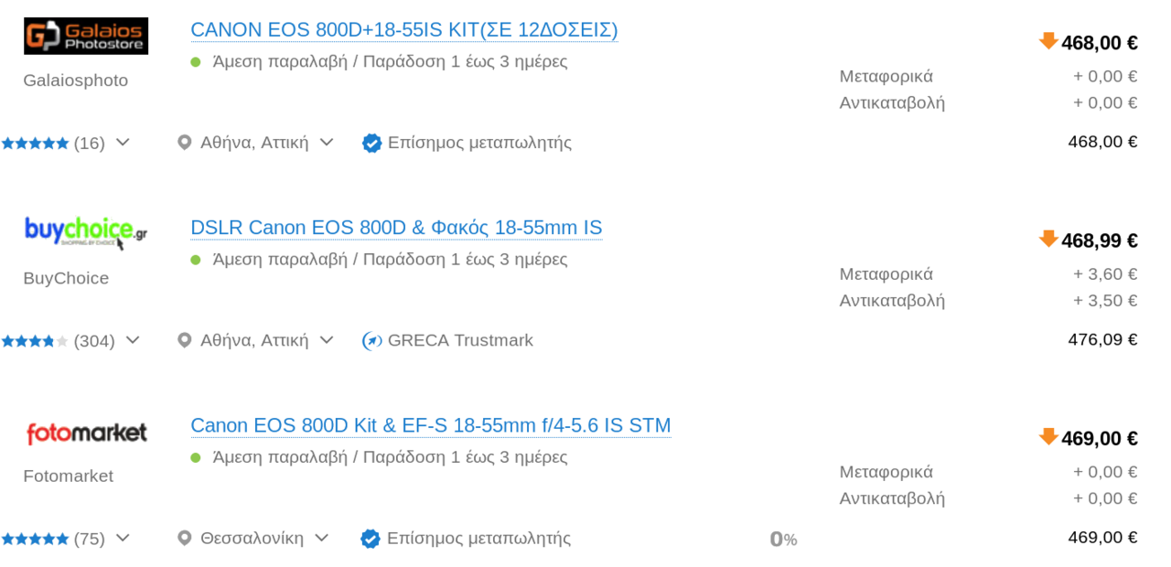This screenshot has height=567, width=1171.
Task: Click the Galaios Photostore logo
Action: click(x=86, y=36)
